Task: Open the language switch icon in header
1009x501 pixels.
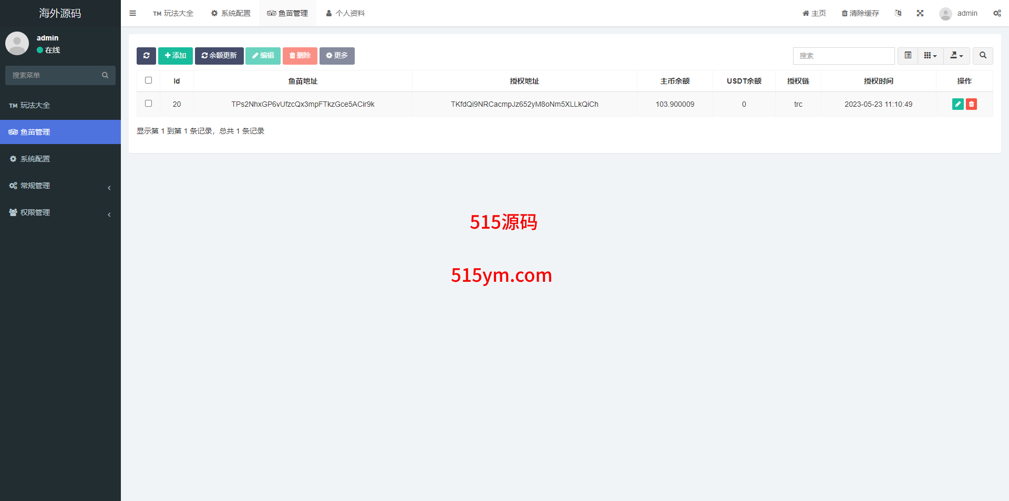Action: click(898, 13)
